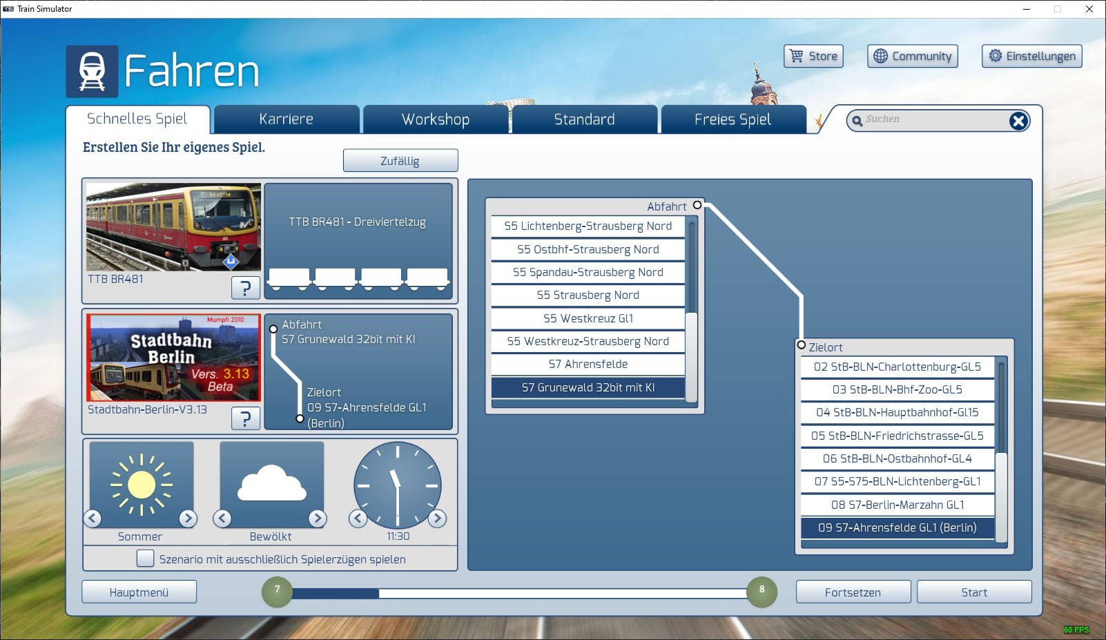Return to Hauptmenü
Viewport: 1106px width, 640px height.
click(139, 592)
